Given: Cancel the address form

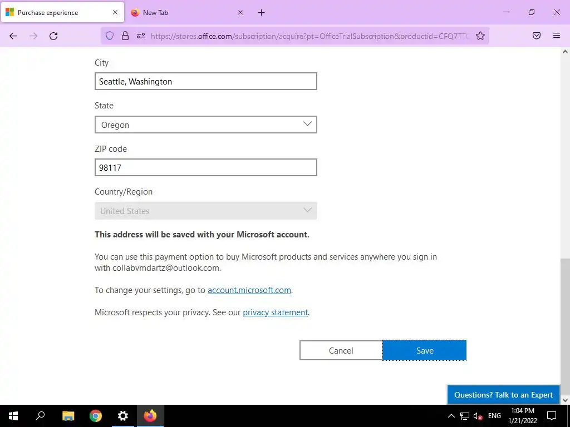Looking at the screenshot, I should (x=341, y=350).
